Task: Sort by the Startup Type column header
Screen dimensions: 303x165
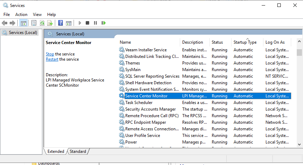Action: click(245, 42)
